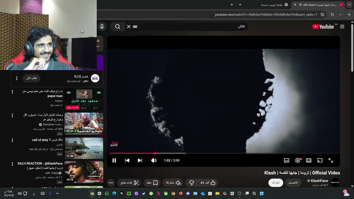Clear the search text with X
Screen dimensions: 354x199
129,27
